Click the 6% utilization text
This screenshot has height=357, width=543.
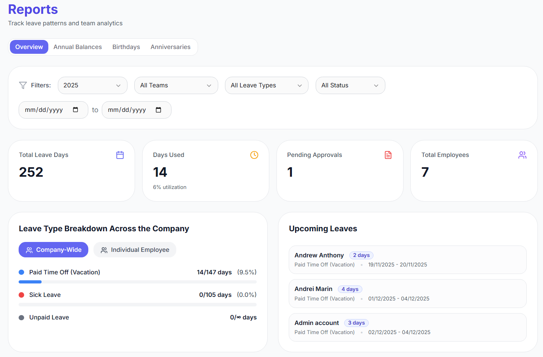pos(170,187)
